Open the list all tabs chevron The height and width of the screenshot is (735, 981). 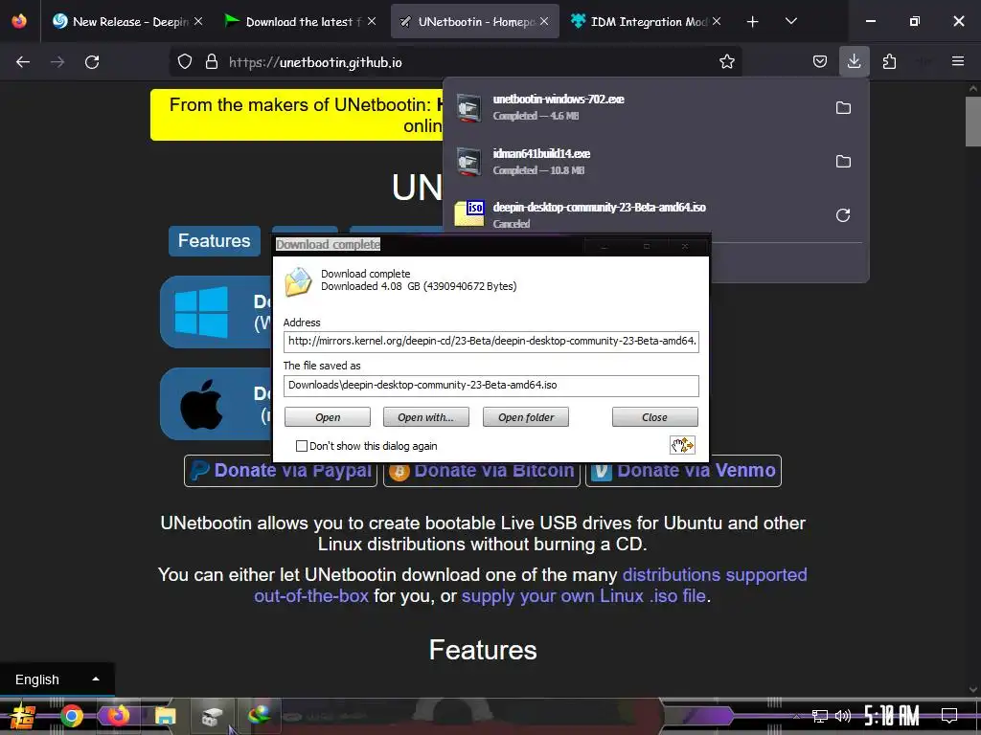[790, 21]
